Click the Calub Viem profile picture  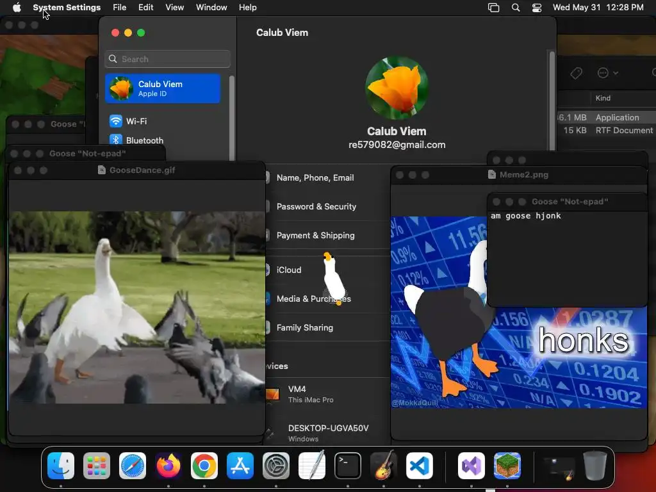click(397, 88)
